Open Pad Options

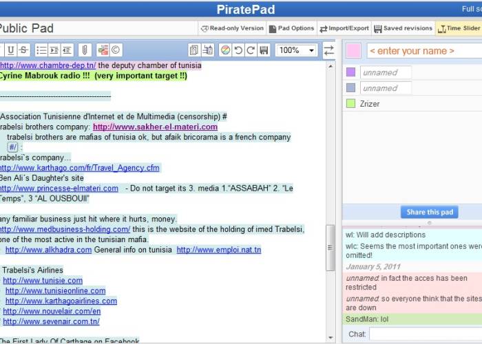pyautogui.click(x=292, y=28)
